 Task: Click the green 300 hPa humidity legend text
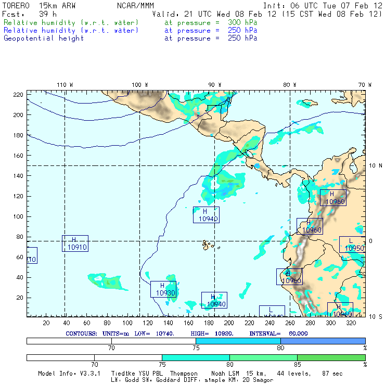[x=71, y=23]
